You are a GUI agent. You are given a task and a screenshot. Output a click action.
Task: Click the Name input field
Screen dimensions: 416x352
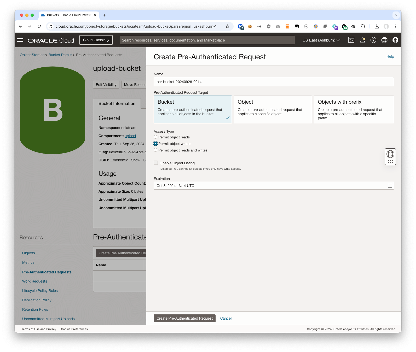tap(274, 82)
